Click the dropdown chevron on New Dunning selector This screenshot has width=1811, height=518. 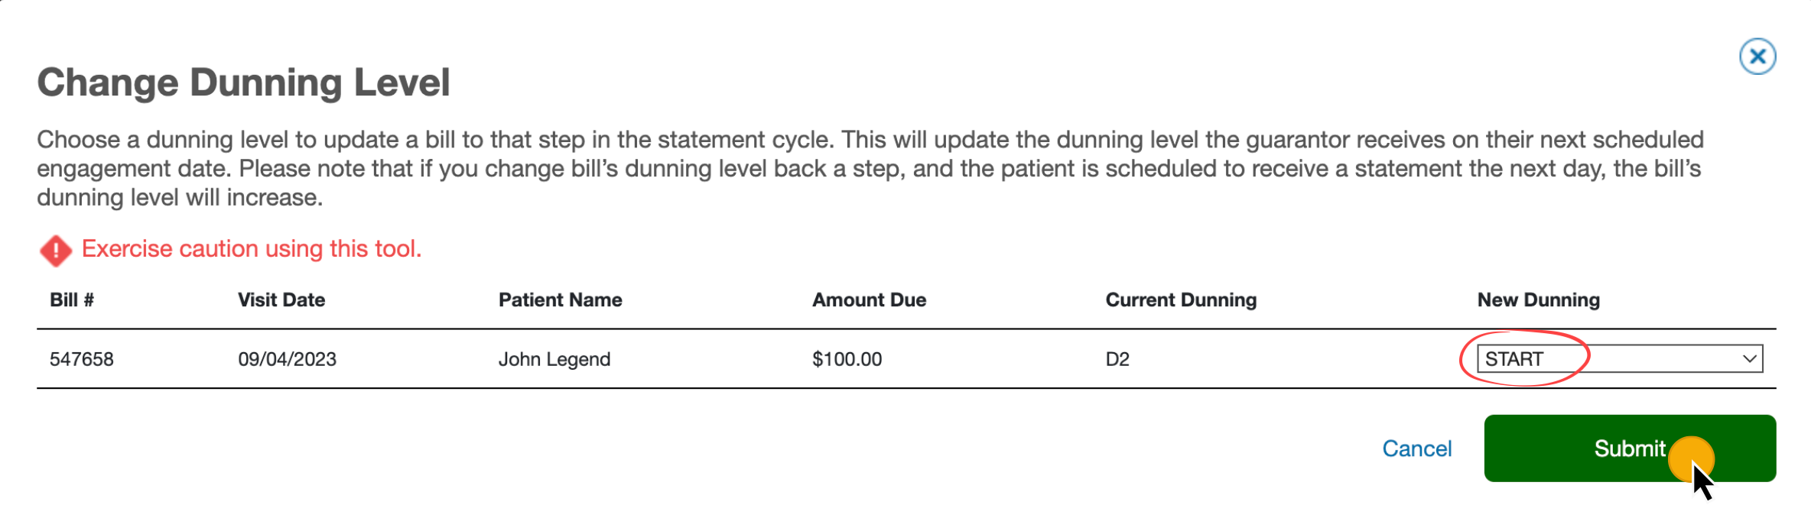click(x=1748, y=358)
